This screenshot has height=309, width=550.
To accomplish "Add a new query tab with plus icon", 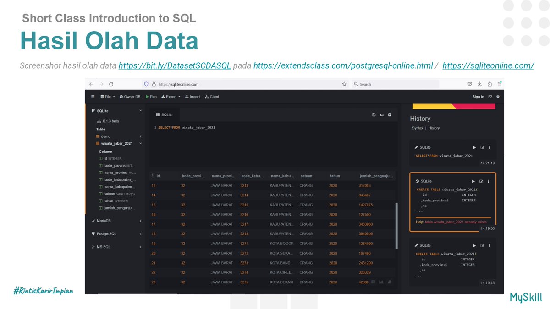I will click(x=390, y=114).
